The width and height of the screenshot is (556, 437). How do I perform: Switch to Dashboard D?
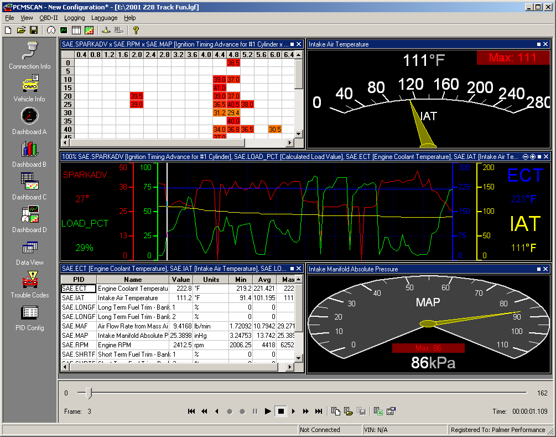[30, 219]
